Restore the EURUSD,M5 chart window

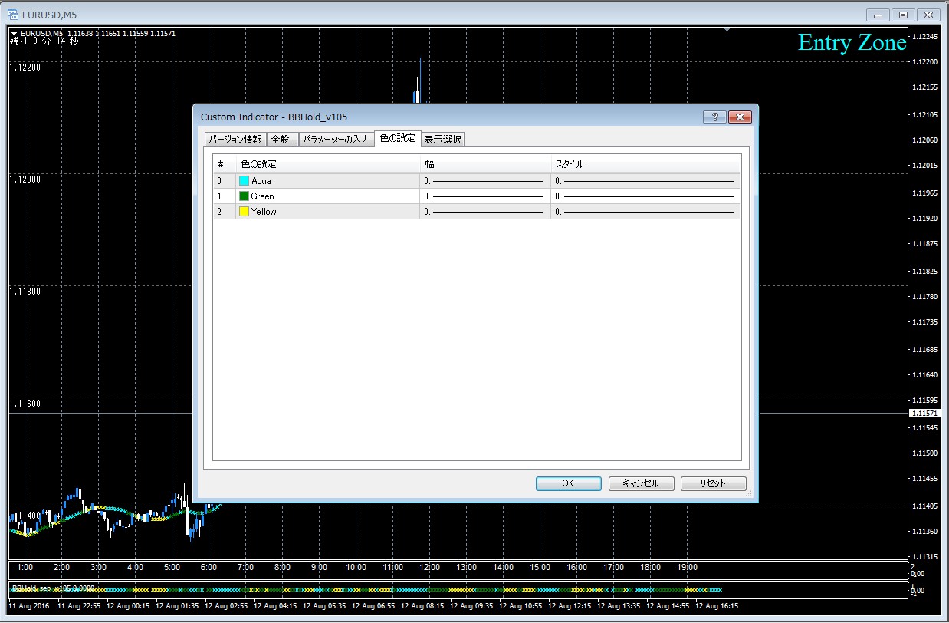click(x=903, y=15)
